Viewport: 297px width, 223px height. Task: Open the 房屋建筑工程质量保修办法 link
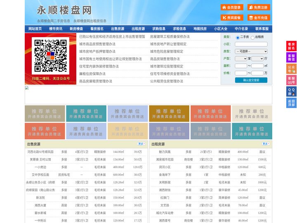pyautogui.click(x=170, y=37)
